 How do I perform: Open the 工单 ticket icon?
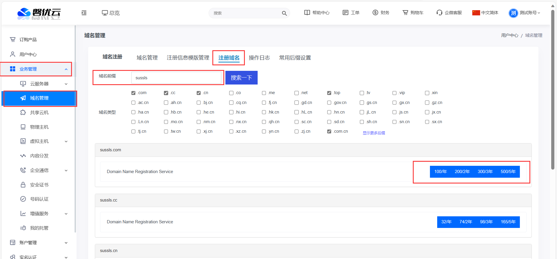(x=345, y=12)
